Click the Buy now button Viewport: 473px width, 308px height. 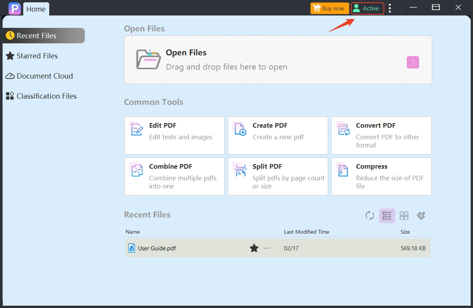pos(330,8)
